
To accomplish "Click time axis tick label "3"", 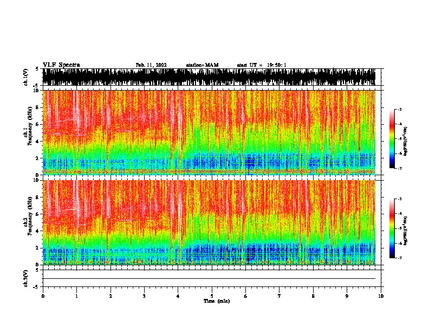I will [x=144, y=296].
